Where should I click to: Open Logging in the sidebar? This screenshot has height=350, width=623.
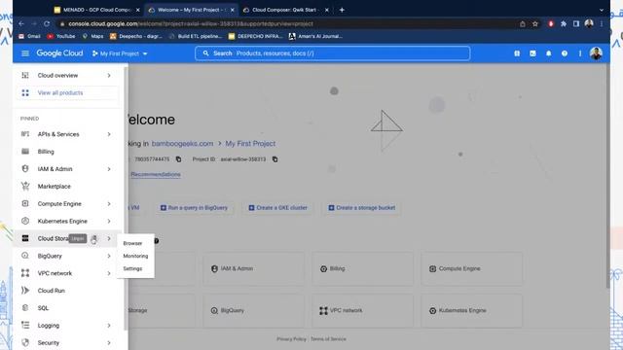coord(48,326)
